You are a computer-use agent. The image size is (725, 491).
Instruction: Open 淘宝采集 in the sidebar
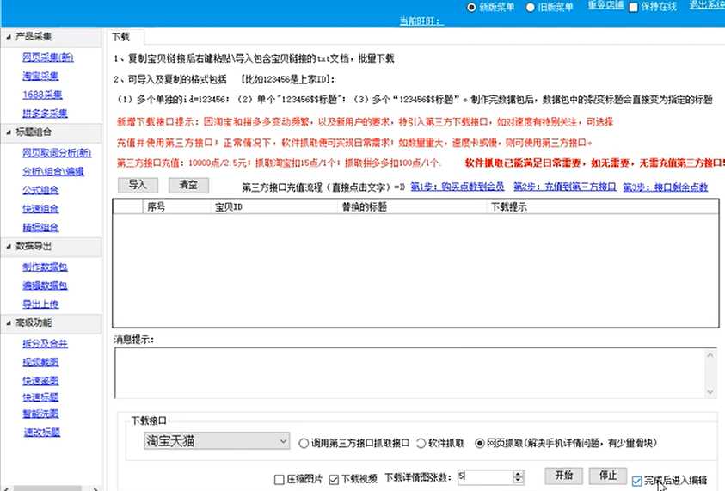[40, 77]
